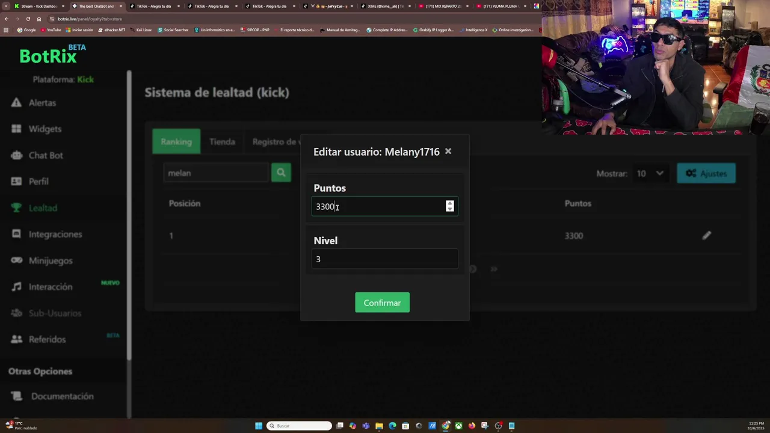Open Xbox app from taskbar

click(458, 426)
